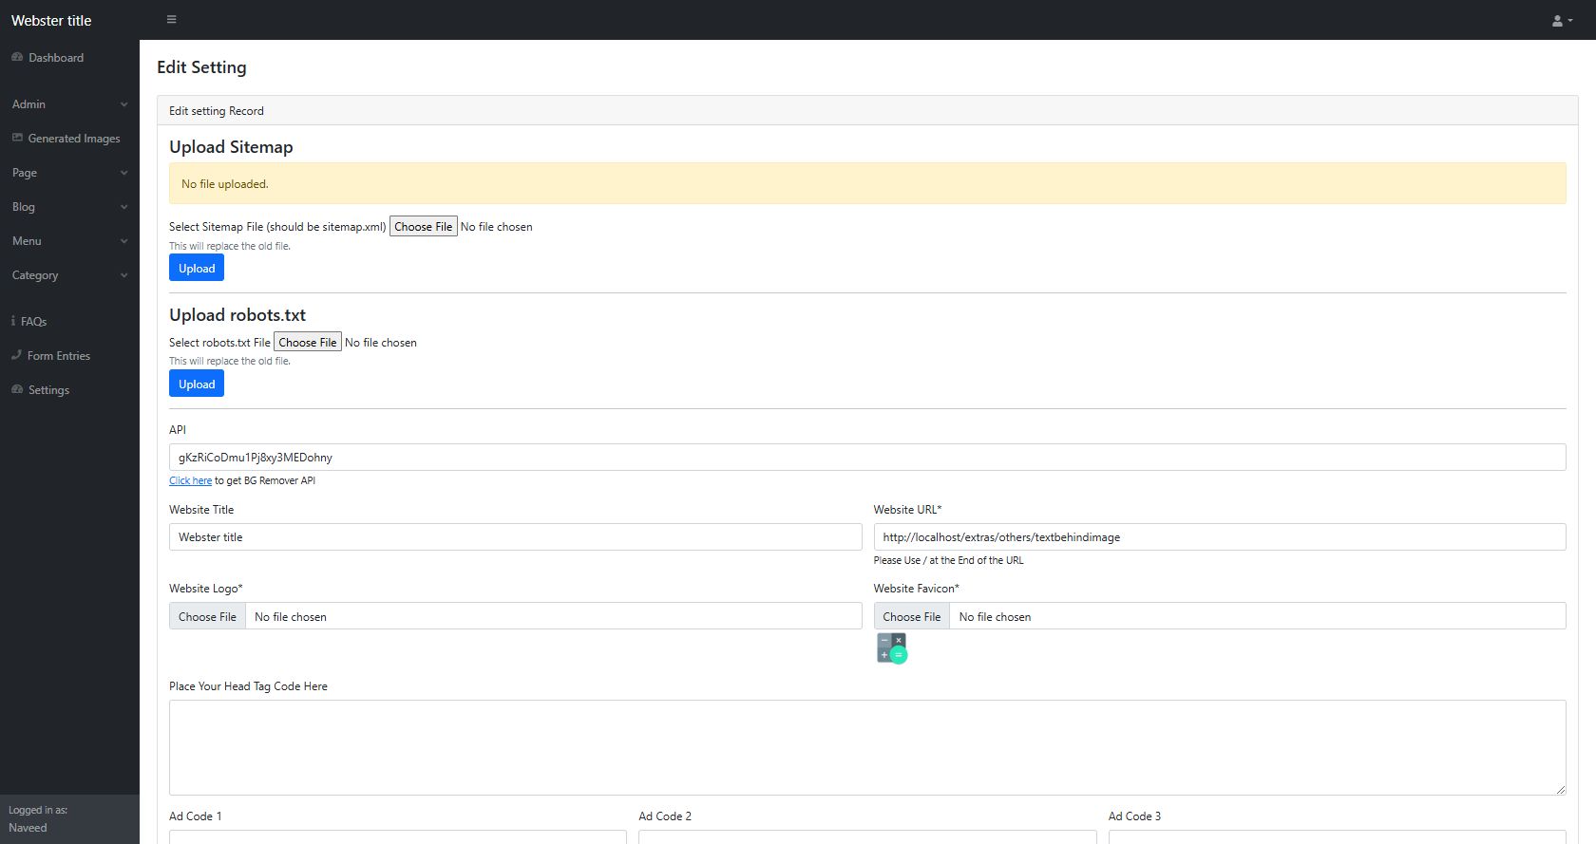Expand the Menu sidebar section
The image size is (1596, 844).
coord(69,241)
